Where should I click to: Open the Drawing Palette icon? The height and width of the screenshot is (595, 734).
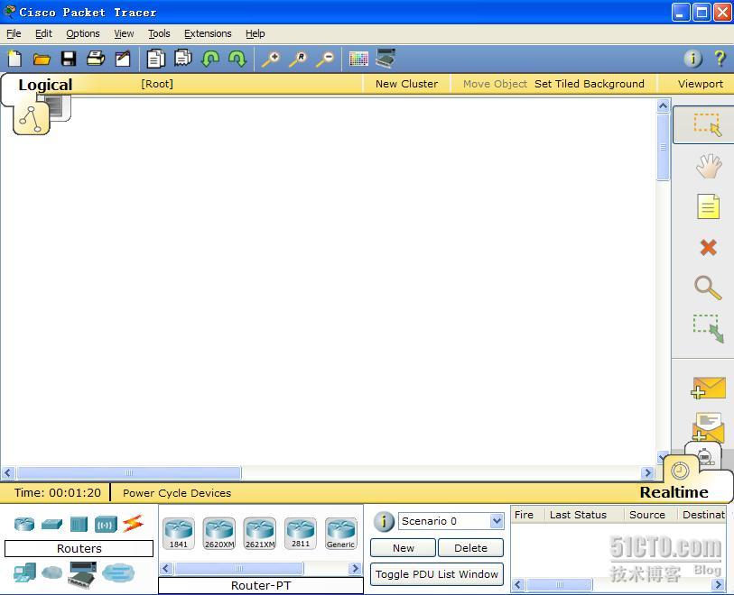(x=358, y=59)
